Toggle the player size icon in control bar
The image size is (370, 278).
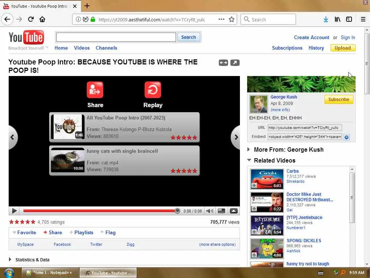click(221, 211)
